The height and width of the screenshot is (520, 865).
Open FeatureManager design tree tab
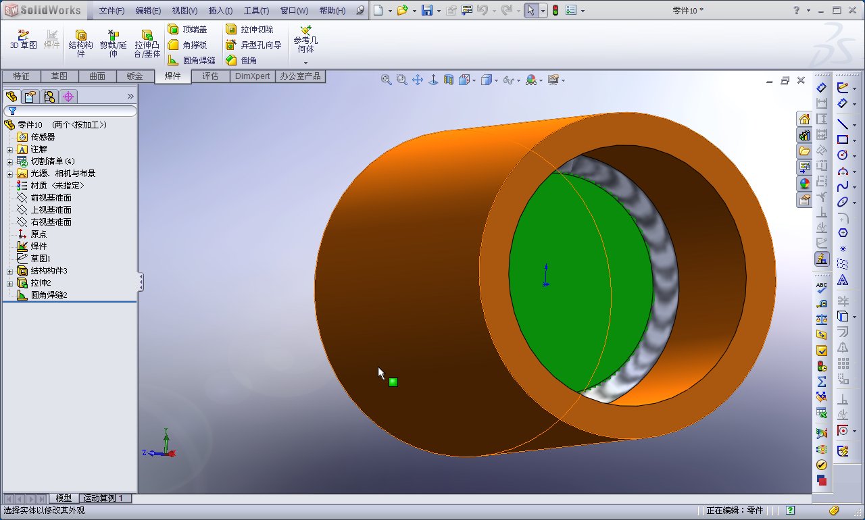(11, 97)
